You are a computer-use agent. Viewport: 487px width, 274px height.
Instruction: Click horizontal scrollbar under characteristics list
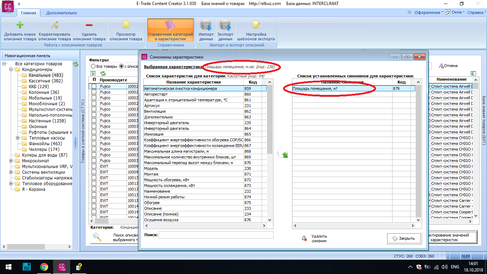pos(205,225)
